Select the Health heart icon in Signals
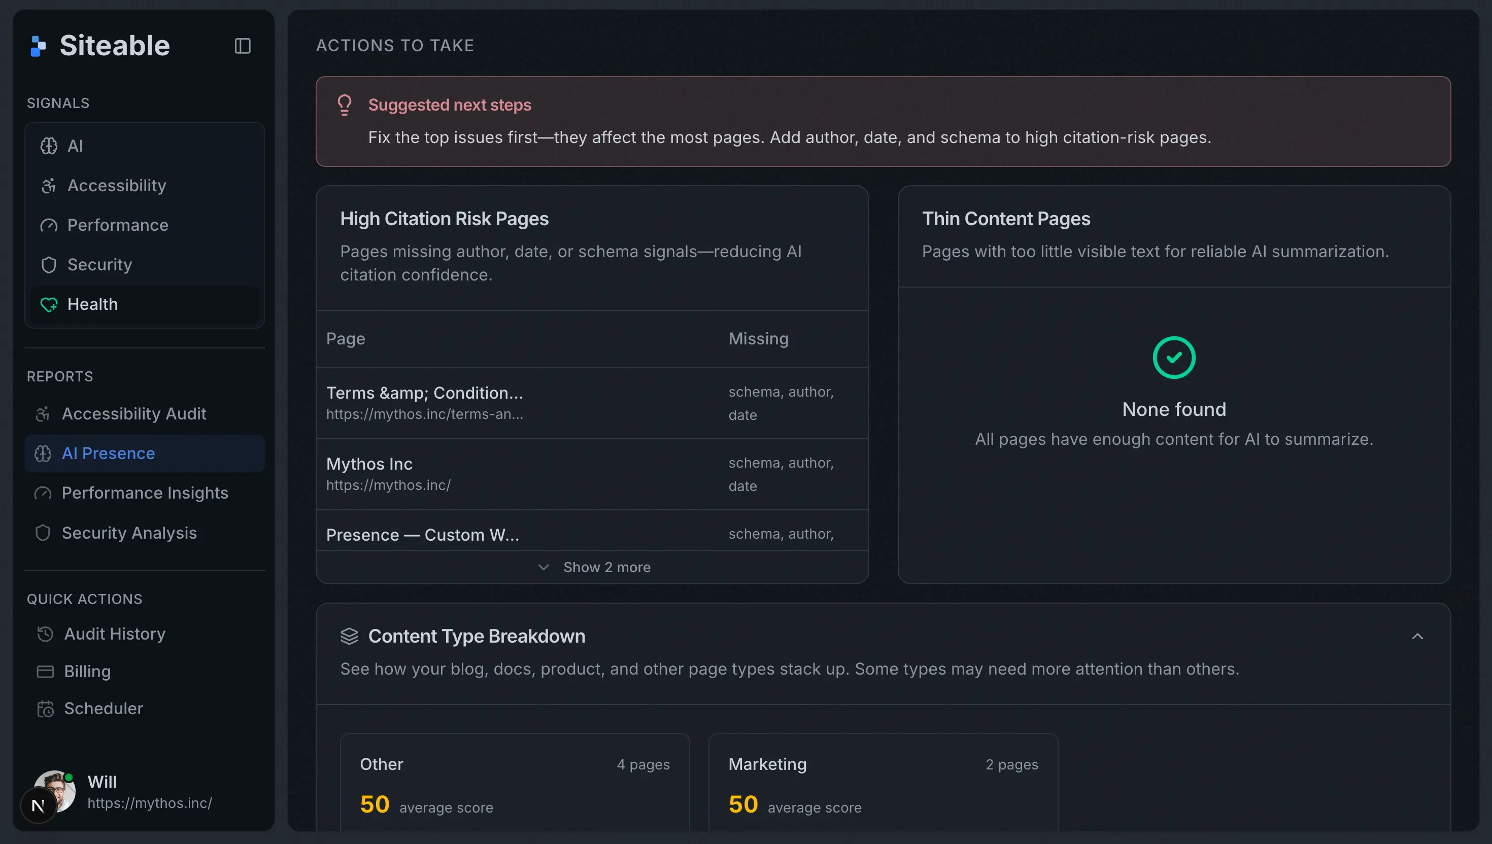Image resolution: width=1492 pixels, height=844 pixels. point(49,304)
